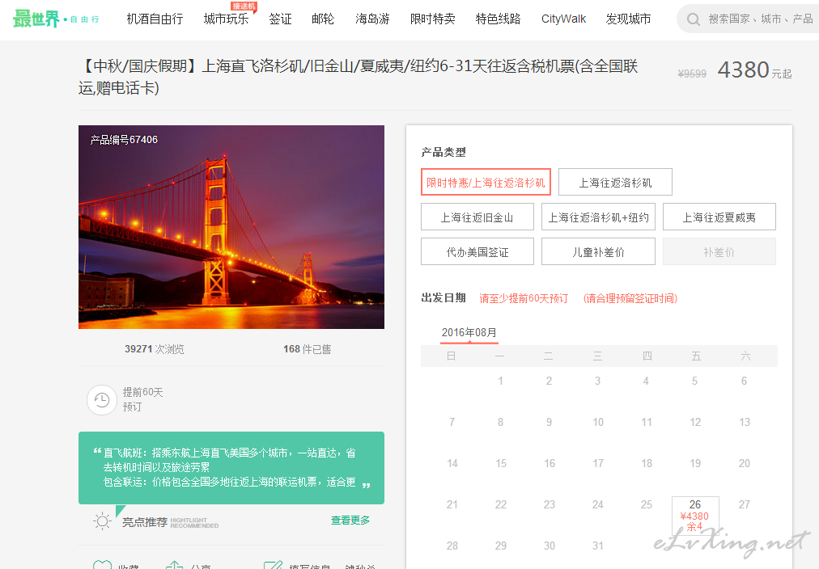This screenshot has width=819, height=569.
Task: Select the 儿童补差价 option
Action: tap(598, 252)
